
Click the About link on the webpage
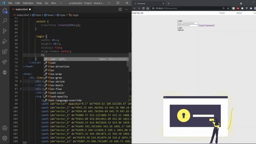point(239,13)
